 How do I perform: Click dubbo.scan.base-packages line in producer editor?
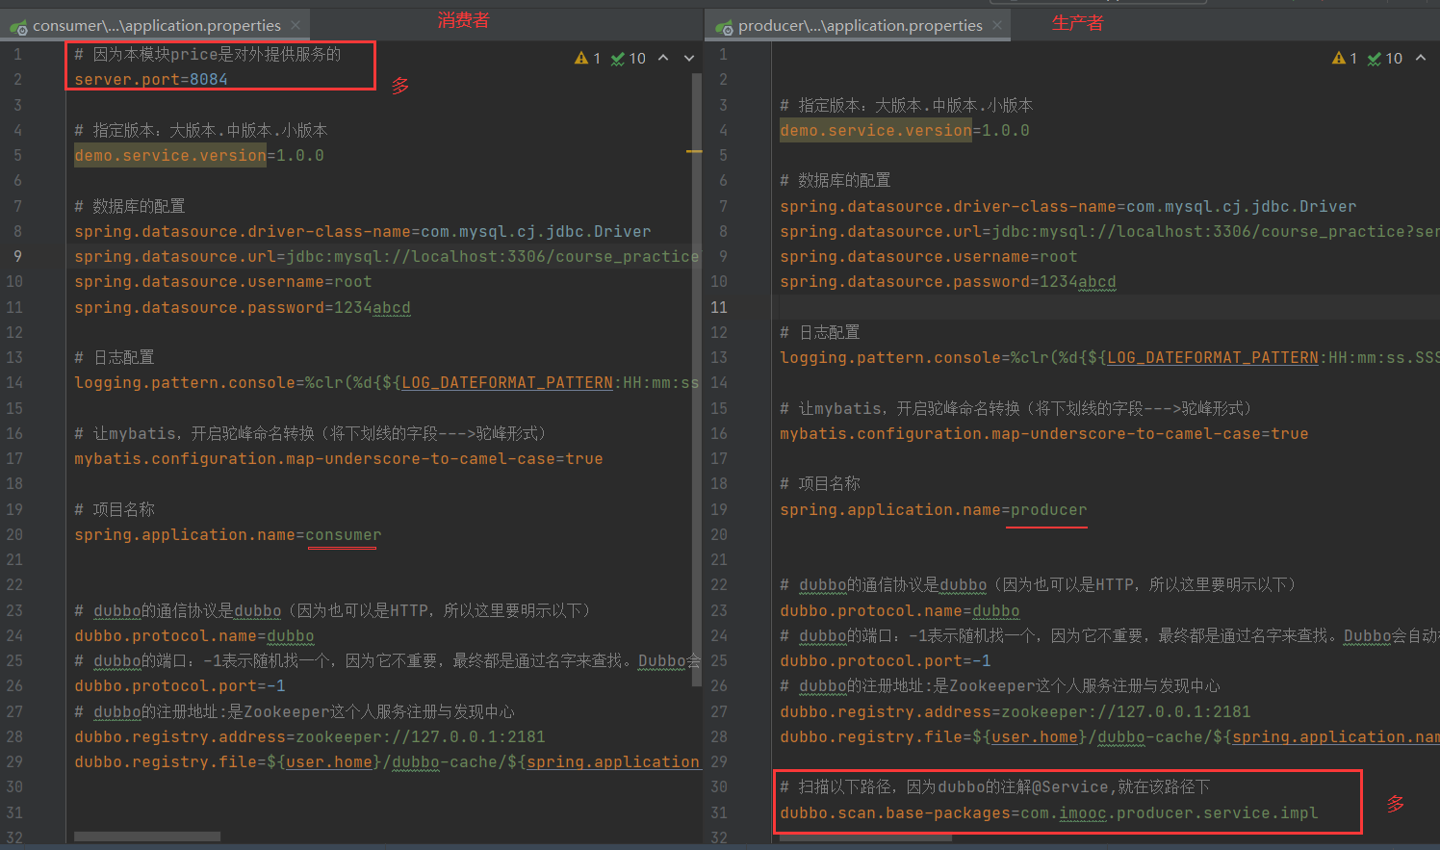1049,813
